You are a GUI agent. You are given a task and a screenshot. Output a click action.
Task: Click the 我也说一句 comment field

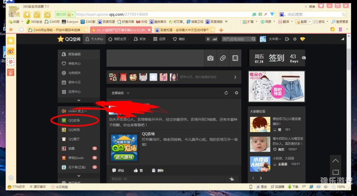coord(166,179)
